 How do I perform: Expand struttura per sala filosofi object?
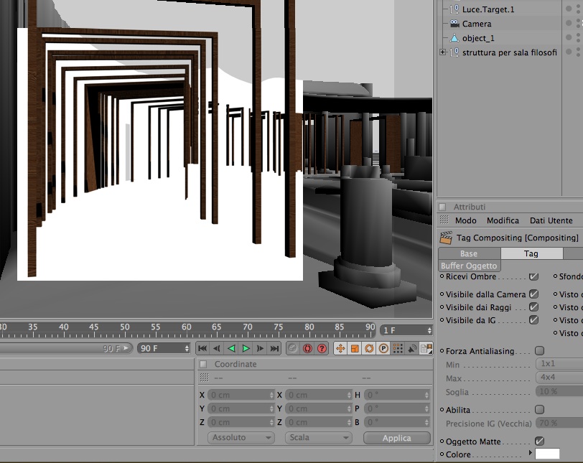click(x=442, y=52)
